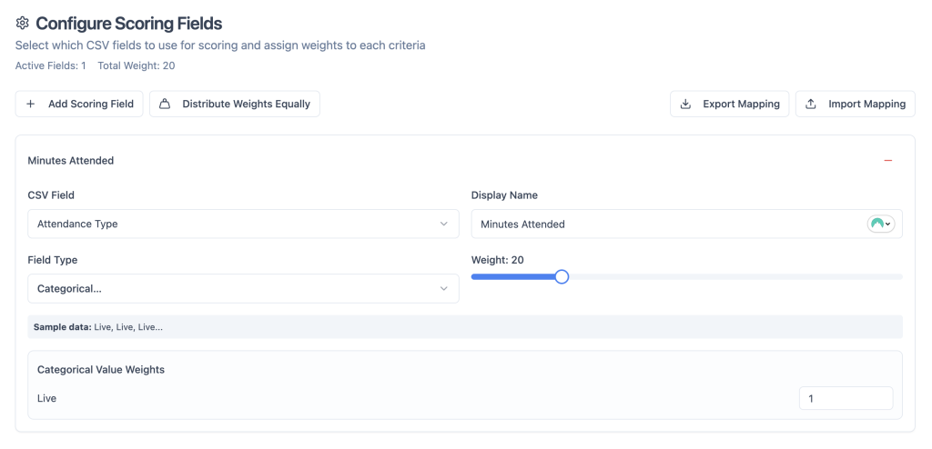Image resolution: width=932 pixels, height=449 pixels.
Task: Focus the Display Name text field
Action: coord(664,224)
